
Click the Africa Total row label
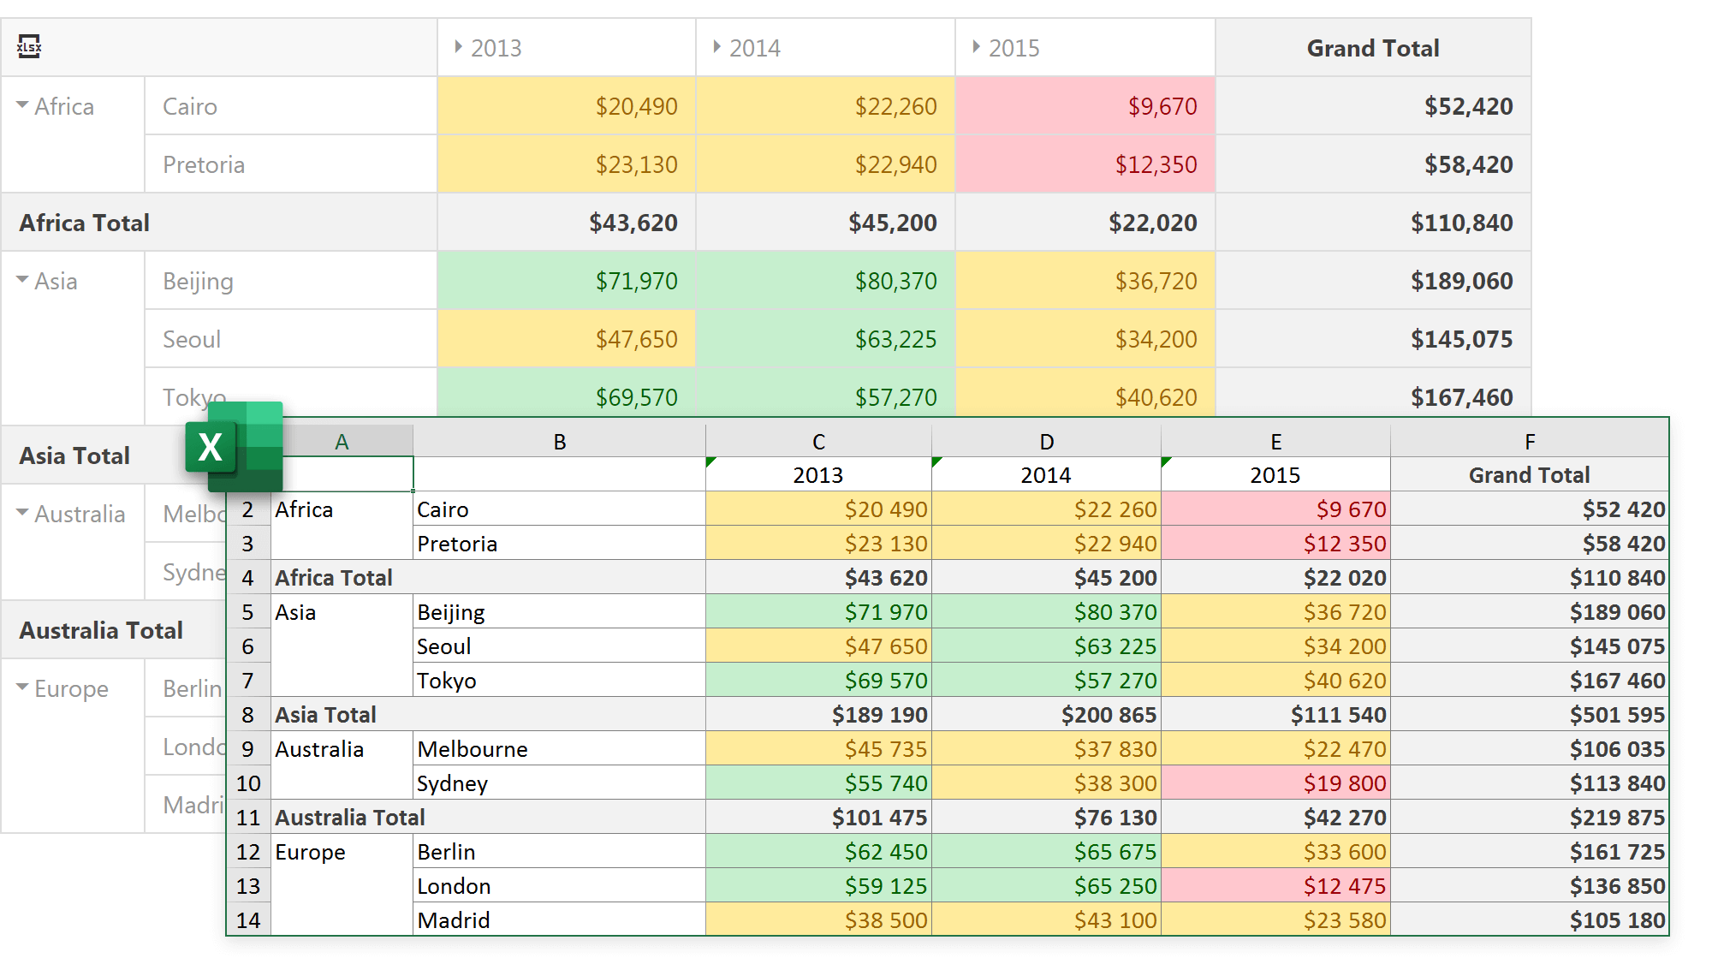[x=85, y=223]
